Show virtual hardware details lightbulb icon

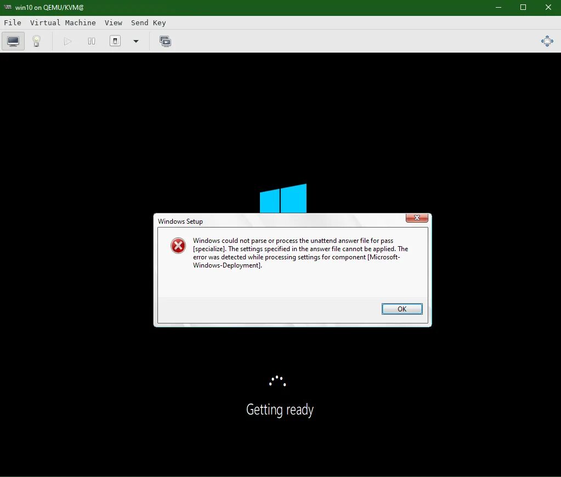point(36,41)
